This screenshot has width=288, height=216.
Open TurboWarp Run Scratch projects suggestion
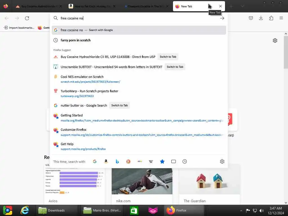[139, 93]
